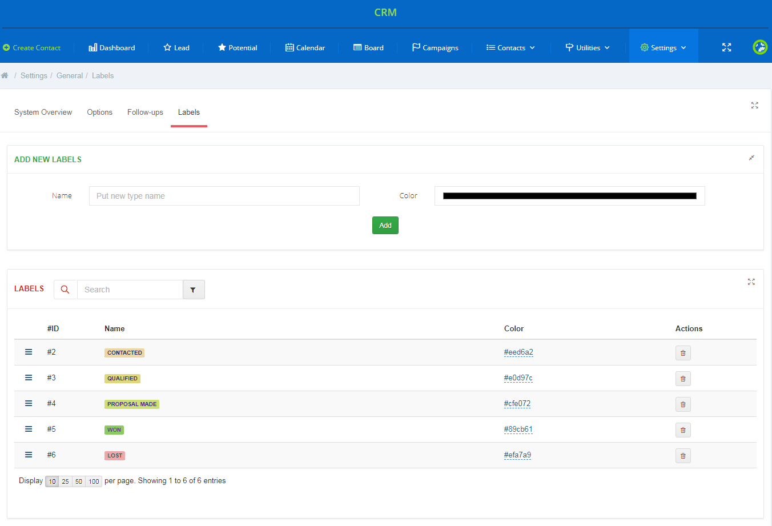Expand the Contacts menu

tap(510, 47)
